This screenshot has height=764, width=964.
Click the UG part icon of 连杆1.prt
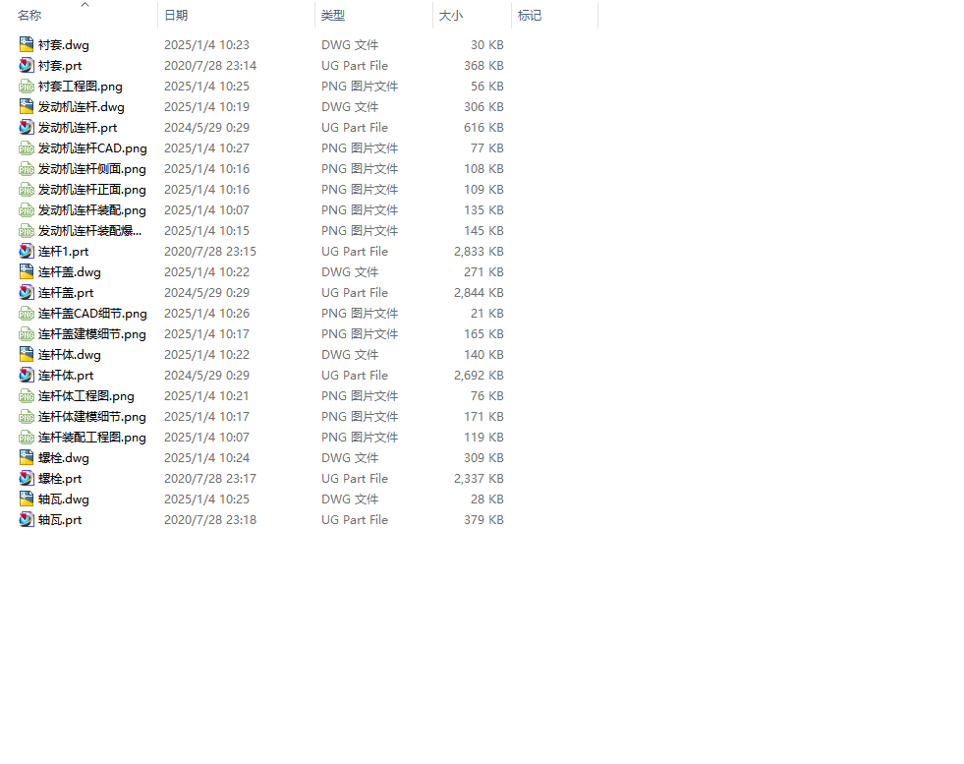26,251
